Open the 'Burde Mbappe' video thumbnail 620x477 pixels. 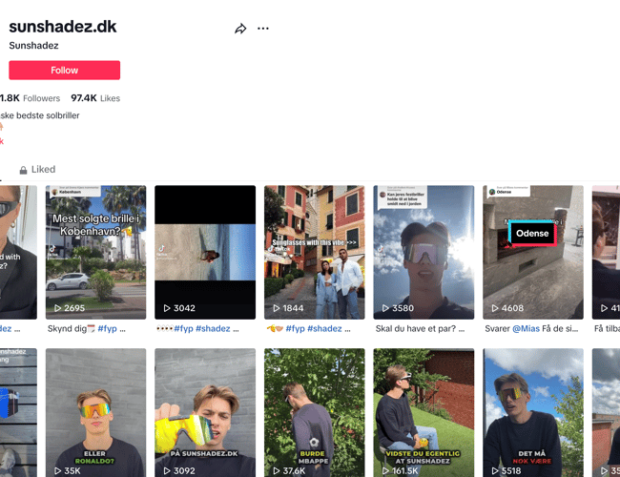coord(315,412)
